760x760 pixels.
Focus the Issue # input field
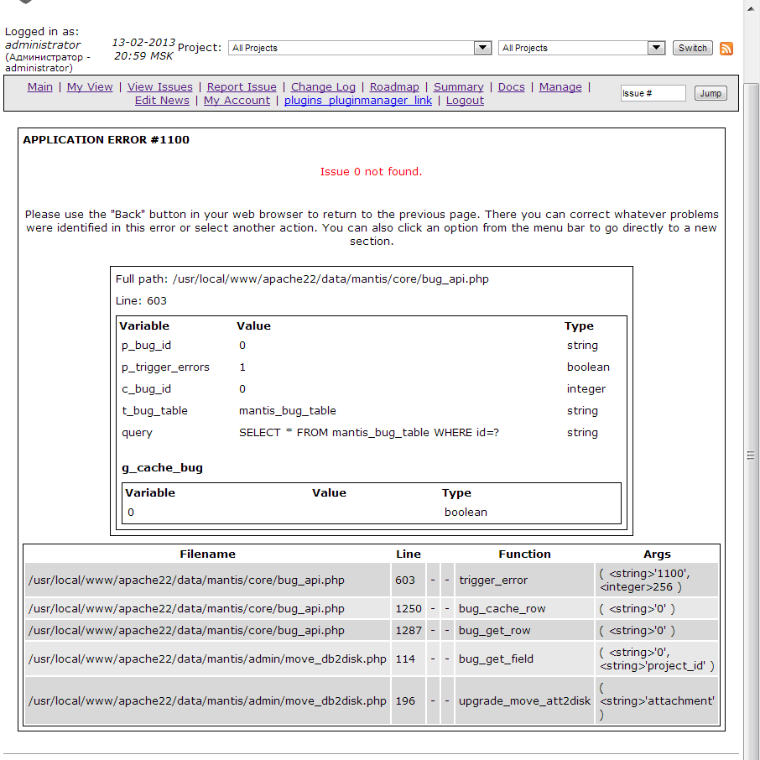(653, 93)
